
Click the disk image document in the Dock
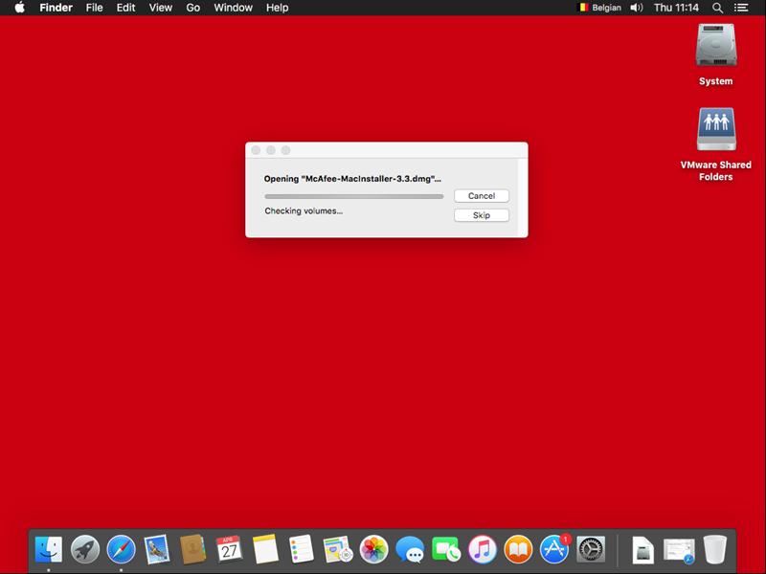point(642,549)
